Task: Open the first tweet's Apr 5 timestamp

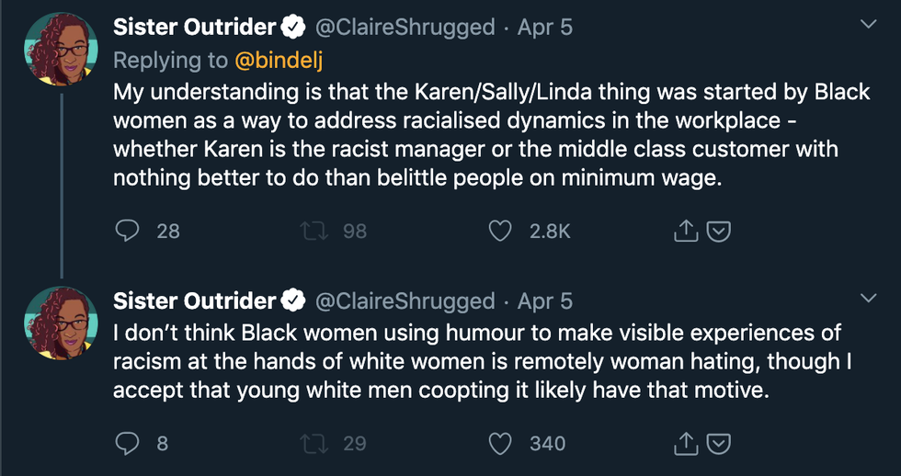Action: pyautogui.click(x=544, y=28)
